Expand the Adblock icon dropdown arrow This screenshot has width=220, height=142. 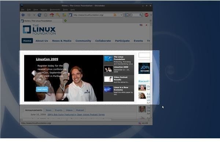(x=151, y=15)
